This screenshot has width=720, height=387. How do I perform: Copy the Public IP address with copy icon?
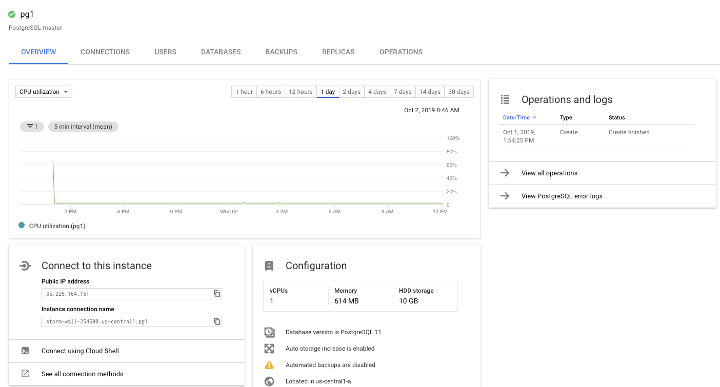(217, 294)
